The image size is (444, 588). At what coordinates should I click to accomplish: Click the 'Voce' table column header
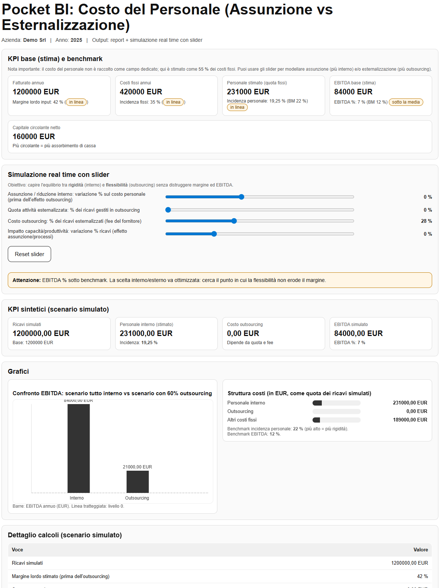click(x=17, y=550)
